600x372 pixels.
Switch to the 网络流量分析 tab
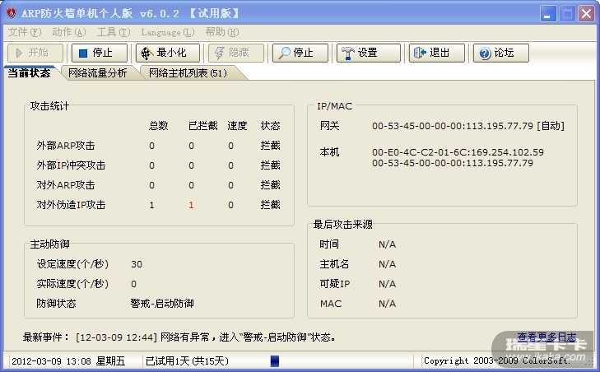[98, 72]
